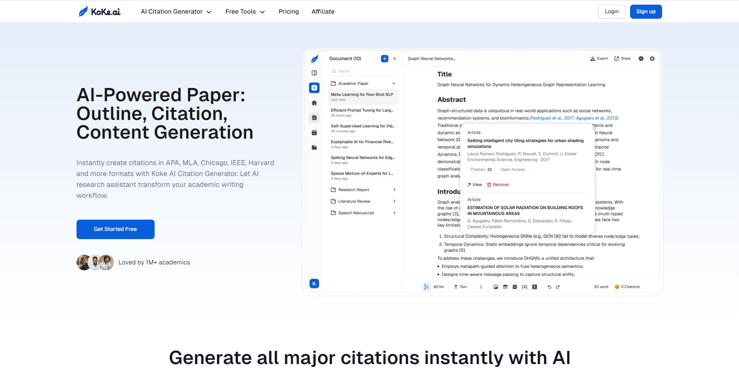The image size is (739, 375).
Task: Go to the Affiliate page
Action: pos(323,12)
